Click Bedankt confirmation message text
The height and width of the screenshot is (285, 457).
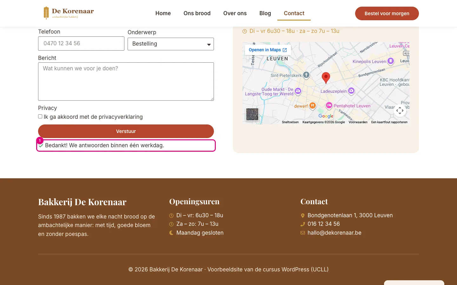(104, 145)
